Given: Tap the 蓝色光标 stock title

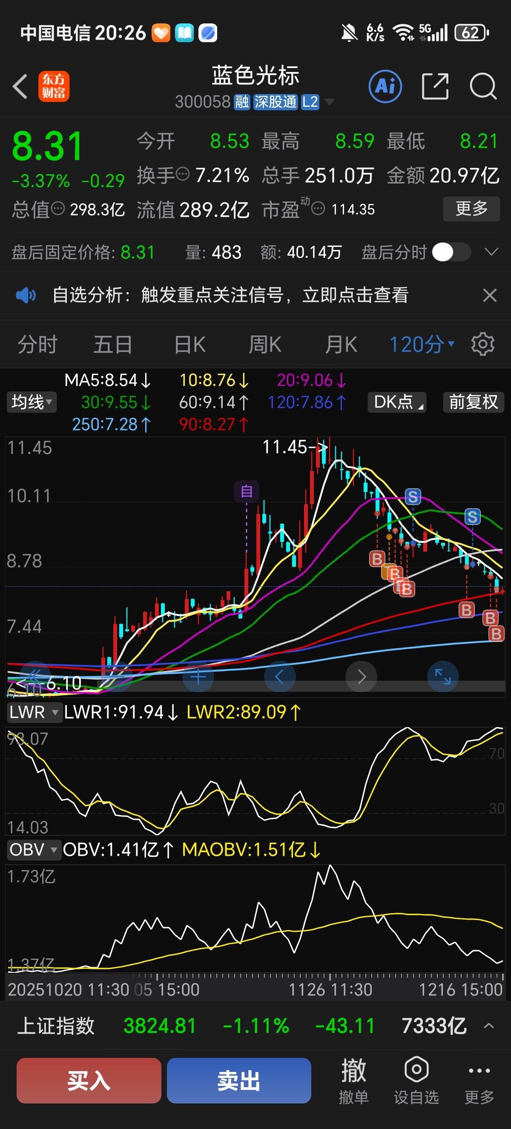Looking at the screenshot, I should click(x=255, y=75).
